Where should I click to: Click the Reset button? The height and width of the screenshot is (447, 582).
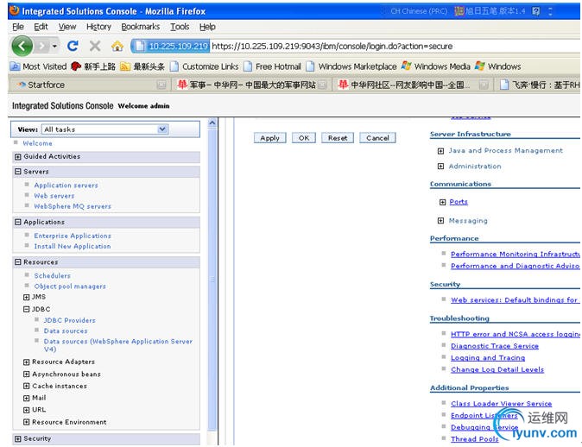338,138
